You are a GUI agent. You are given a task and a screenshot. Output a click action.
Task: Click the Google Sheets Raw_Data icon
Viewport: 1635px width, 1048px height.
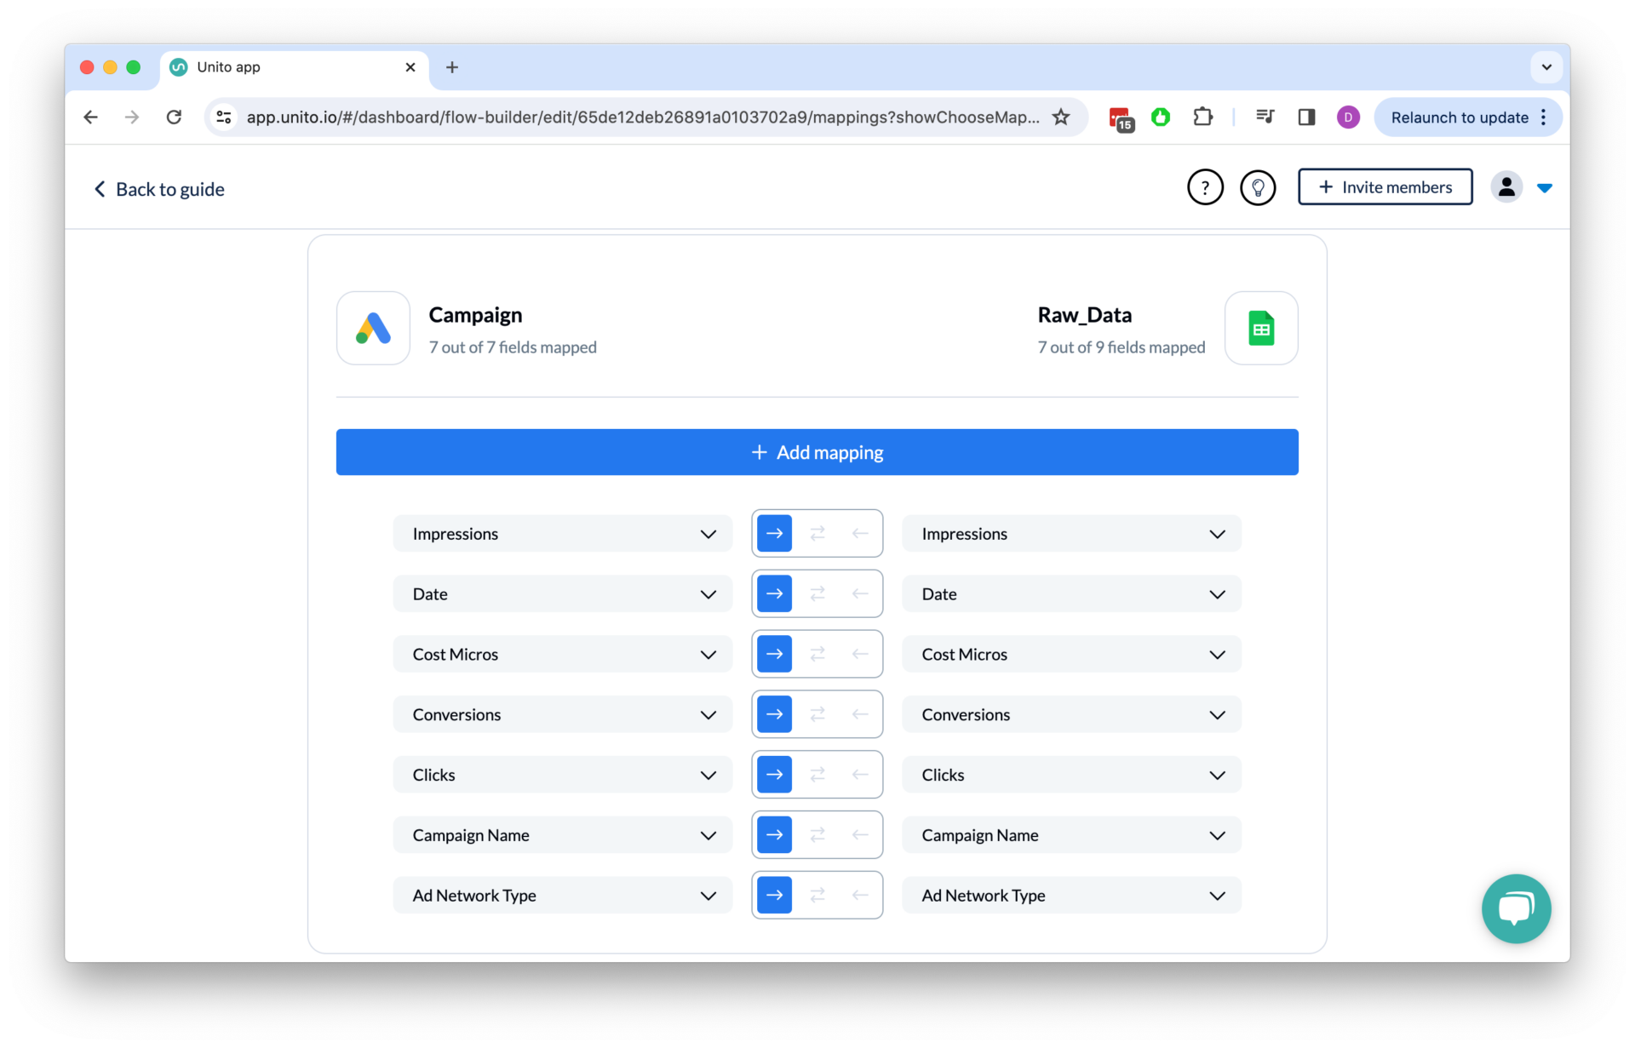pos(1260,328)
